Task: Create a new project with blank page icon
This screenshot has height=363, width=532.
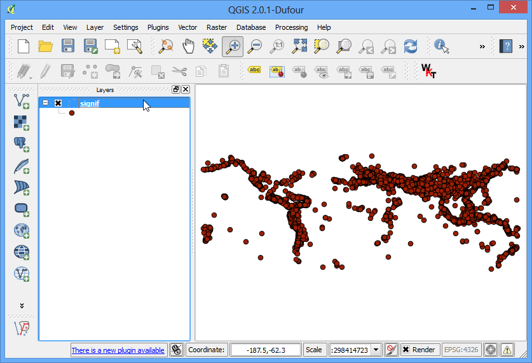Action: coord(24,46)
